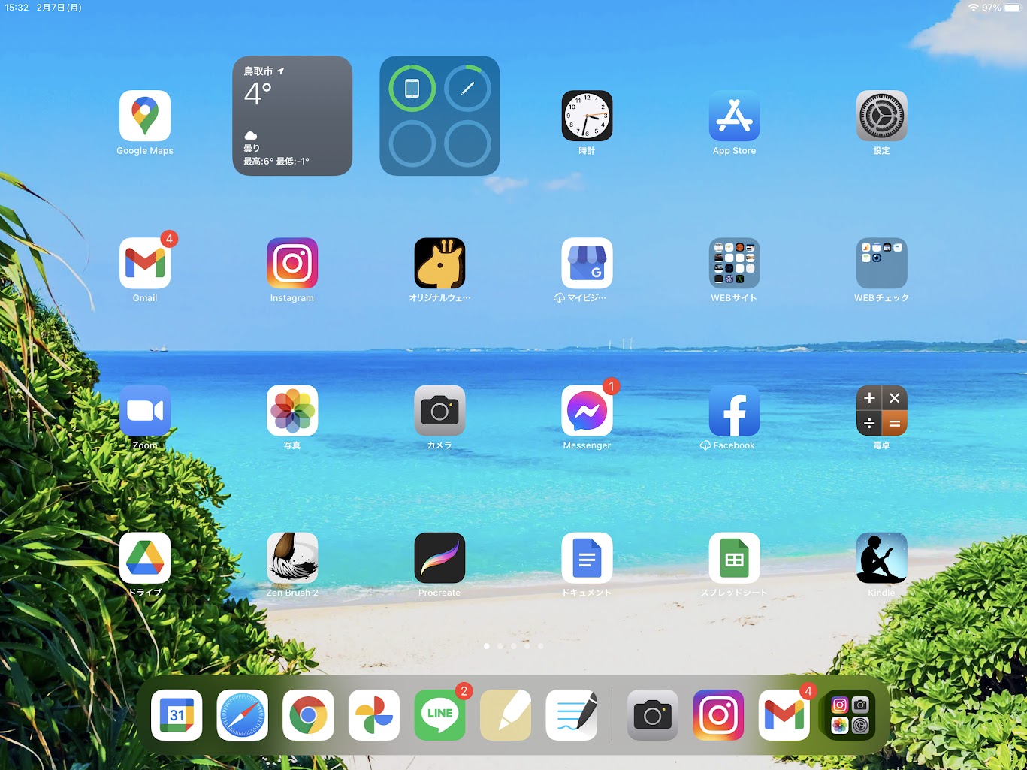Open the スプレッドシート app

734,557
